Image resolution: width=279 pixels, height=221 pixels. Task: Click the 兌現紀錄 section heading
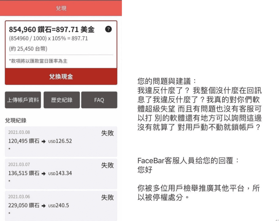[16, 120]
